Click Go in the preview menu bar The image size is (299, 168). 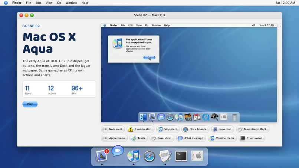[x=147, y=25]
